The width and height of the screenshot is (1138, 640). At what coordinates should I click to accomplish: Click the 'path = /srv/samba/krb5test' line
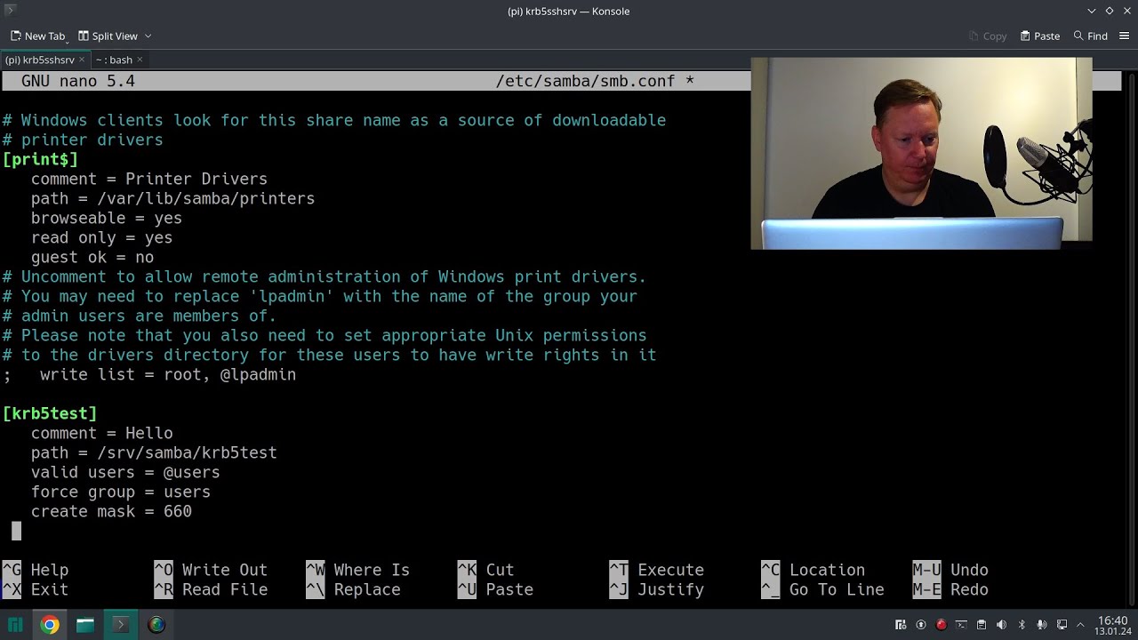tap(154, 452)
